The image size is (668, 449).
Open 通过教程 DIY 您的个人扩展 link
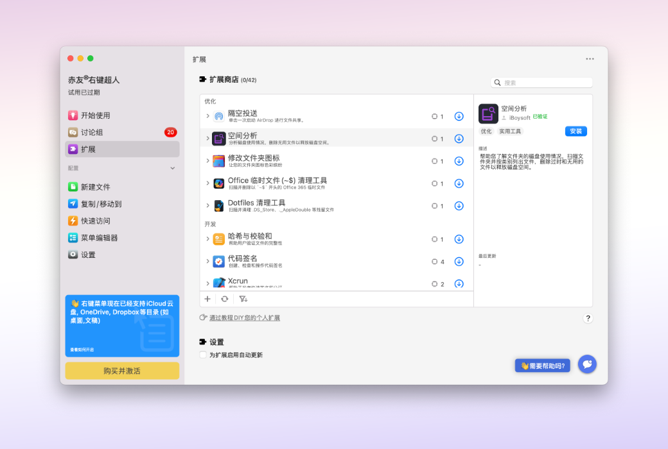pos(245,318)
